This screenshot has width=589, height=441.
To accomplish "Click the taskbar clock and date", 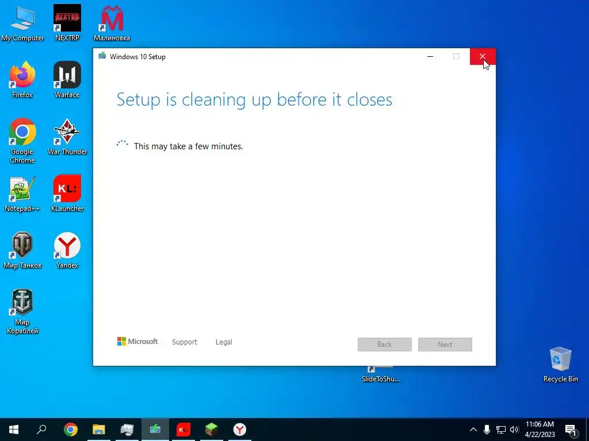I will 540,430.
